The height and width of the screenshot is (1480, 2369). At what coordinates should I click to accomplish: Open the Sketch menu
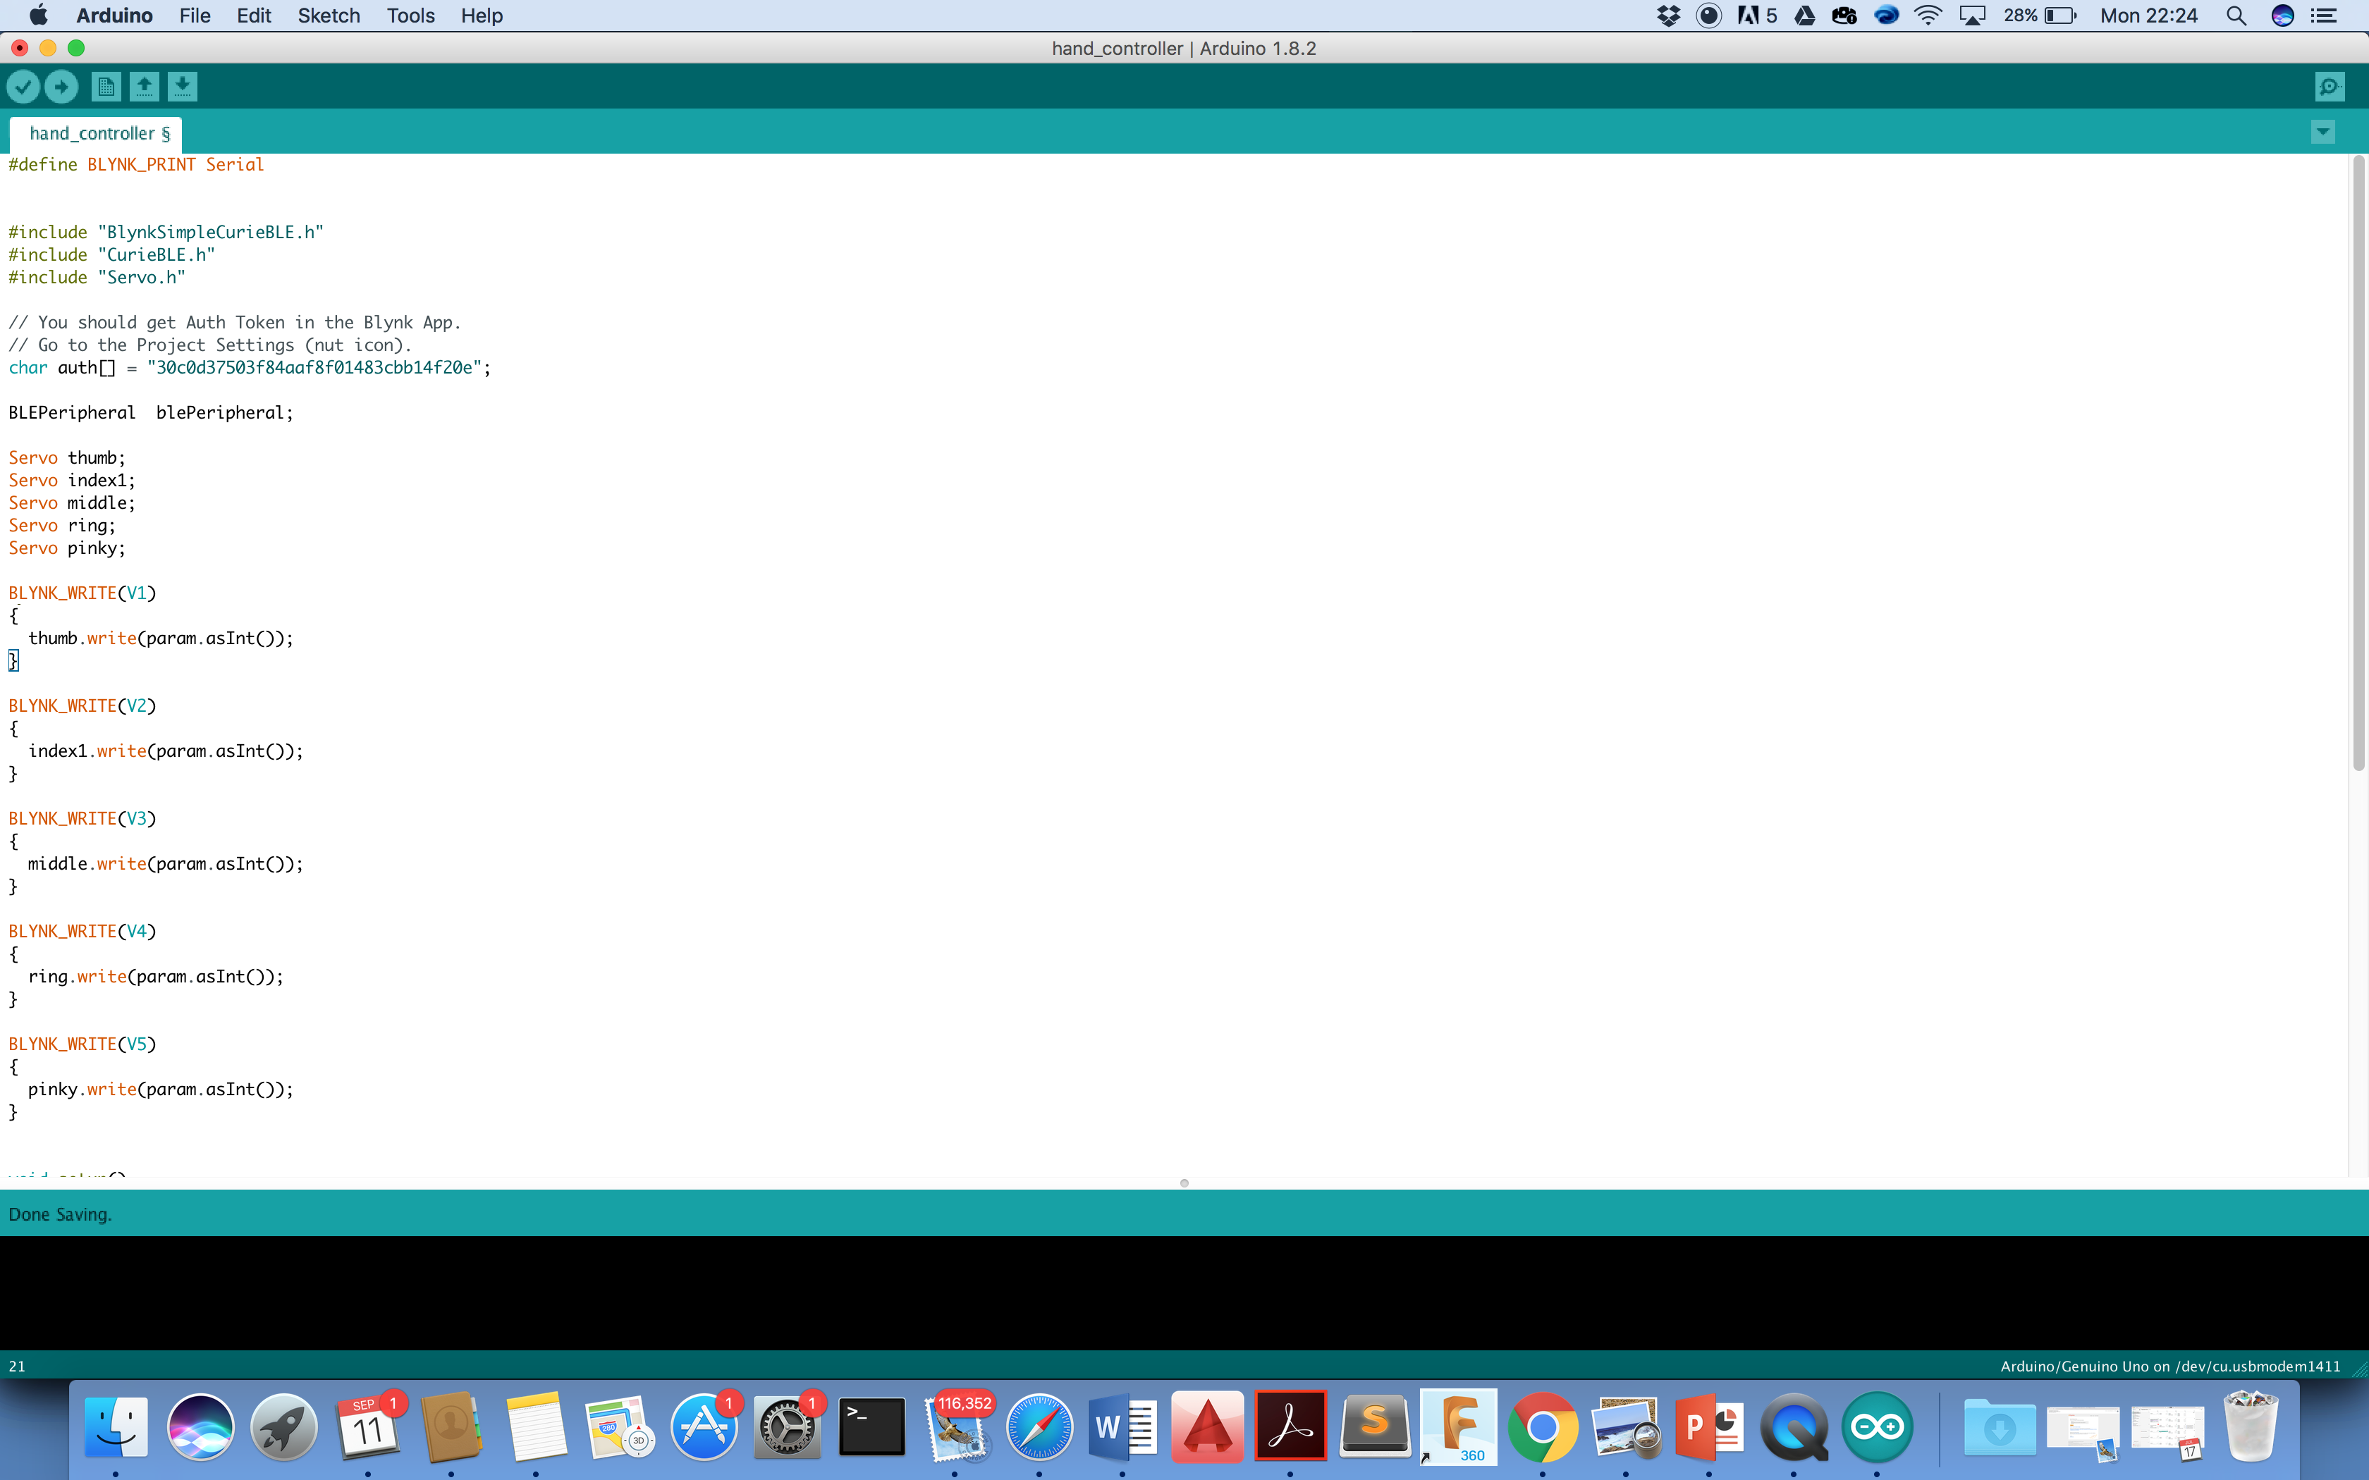329,16
